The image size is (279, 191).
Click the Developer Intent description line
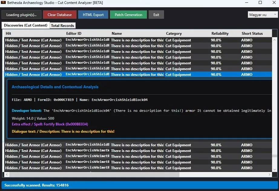pyautogui.click(x=141, y=111)
